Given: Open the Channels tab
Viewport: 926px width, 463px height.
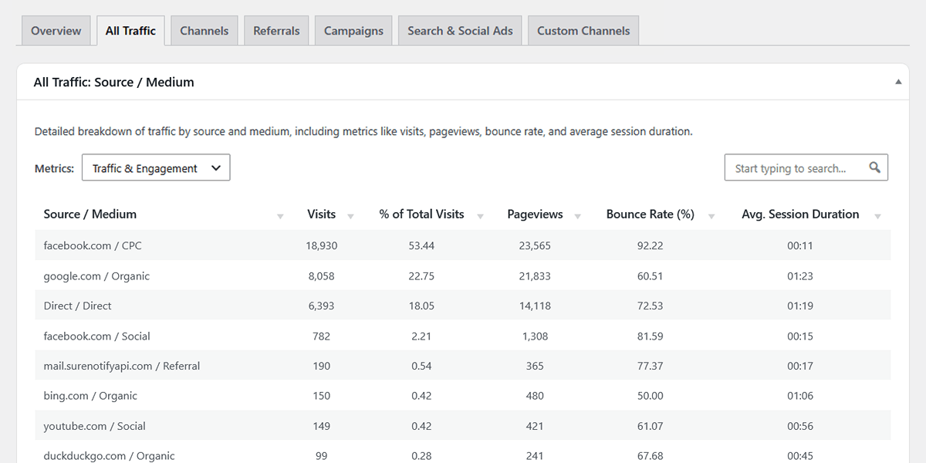Looking at the screenshot, I should click(x=204, y=31).
